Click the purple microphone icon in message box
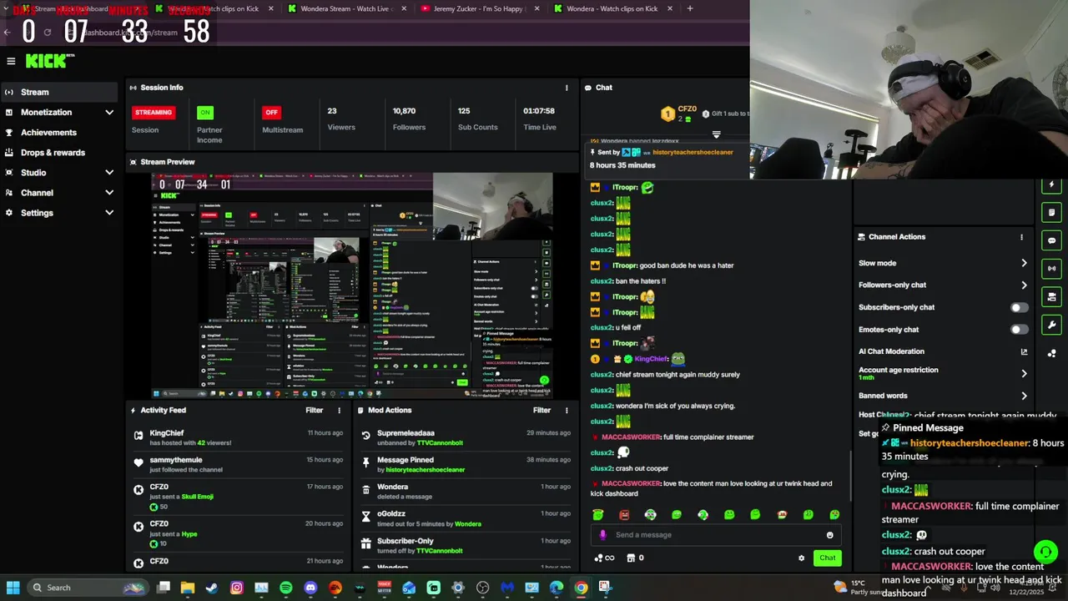 click(x=603, y=535)
